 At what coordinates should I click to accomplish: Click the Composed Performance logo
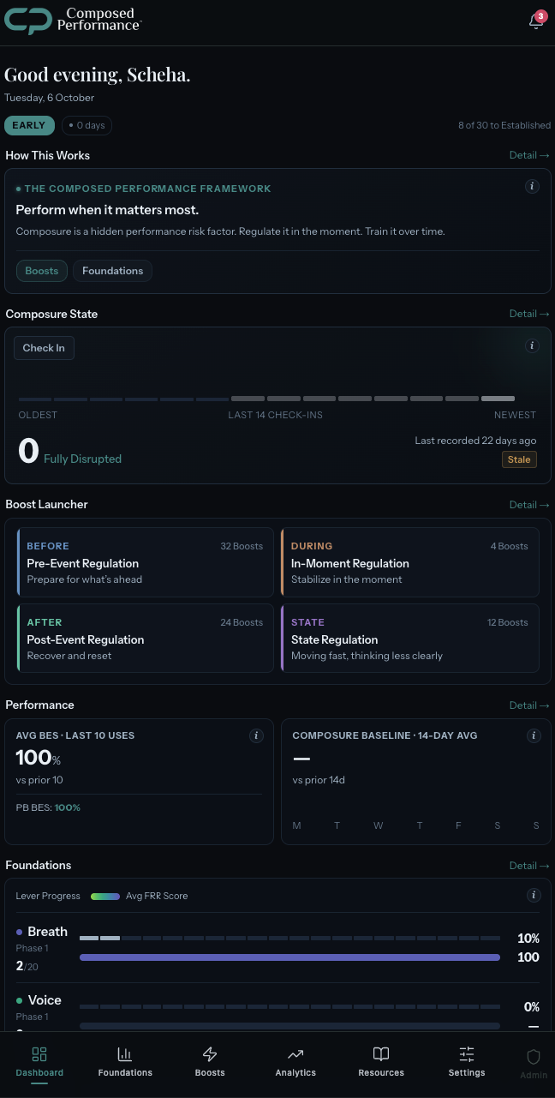(x=73, y=21)
